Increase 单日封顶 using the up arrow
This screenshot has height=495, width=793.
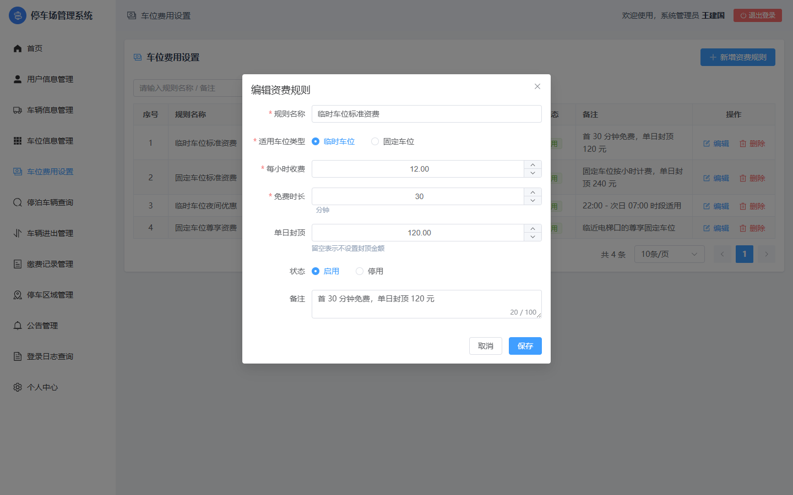533,228
